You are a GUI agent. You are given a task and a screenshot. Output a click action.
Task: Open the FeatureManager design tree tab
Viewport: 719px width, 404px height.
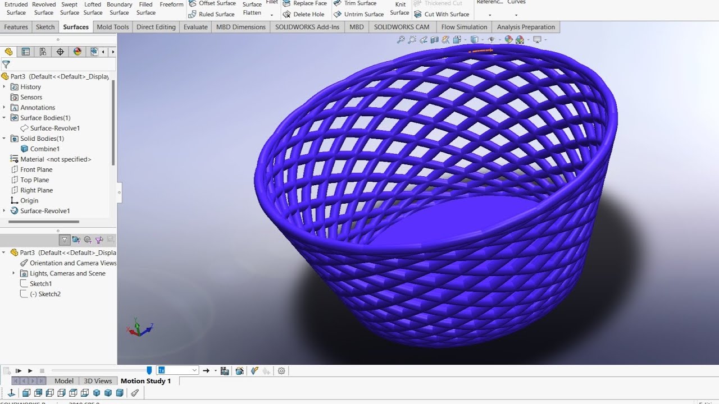tap(8, 52)
